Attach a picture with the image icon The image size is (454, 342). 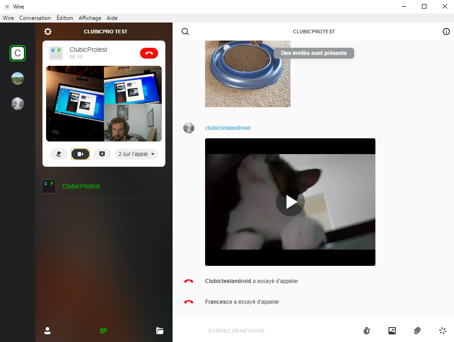tap(392, 331)
